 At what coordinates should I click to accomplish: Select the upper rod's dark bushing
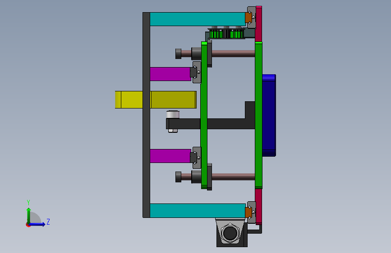coord(196,54)
